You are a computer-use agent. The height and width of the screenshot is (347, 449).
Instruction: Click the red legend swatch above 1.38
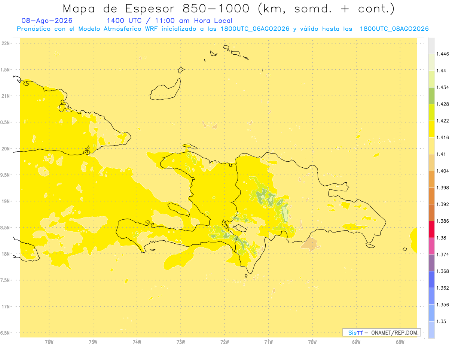coord(431,229)
